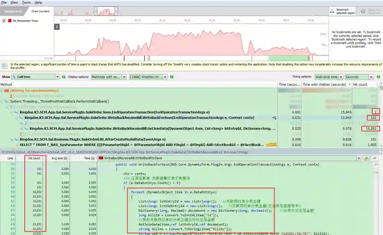383x235 pixels.
Task: Click the method icon beside AfterCreateModelData
Action: 17,140
